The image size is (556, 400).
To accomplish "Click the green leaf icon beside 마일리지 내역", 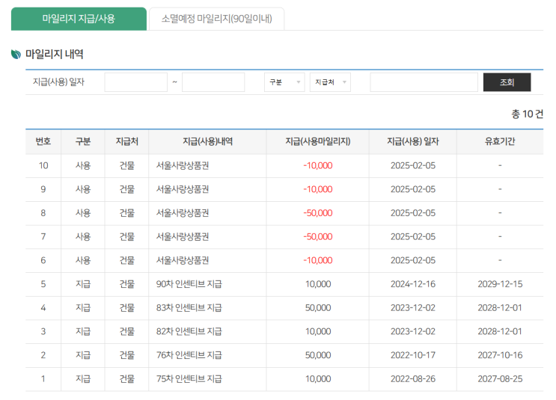I will click(x=16, y=55).
